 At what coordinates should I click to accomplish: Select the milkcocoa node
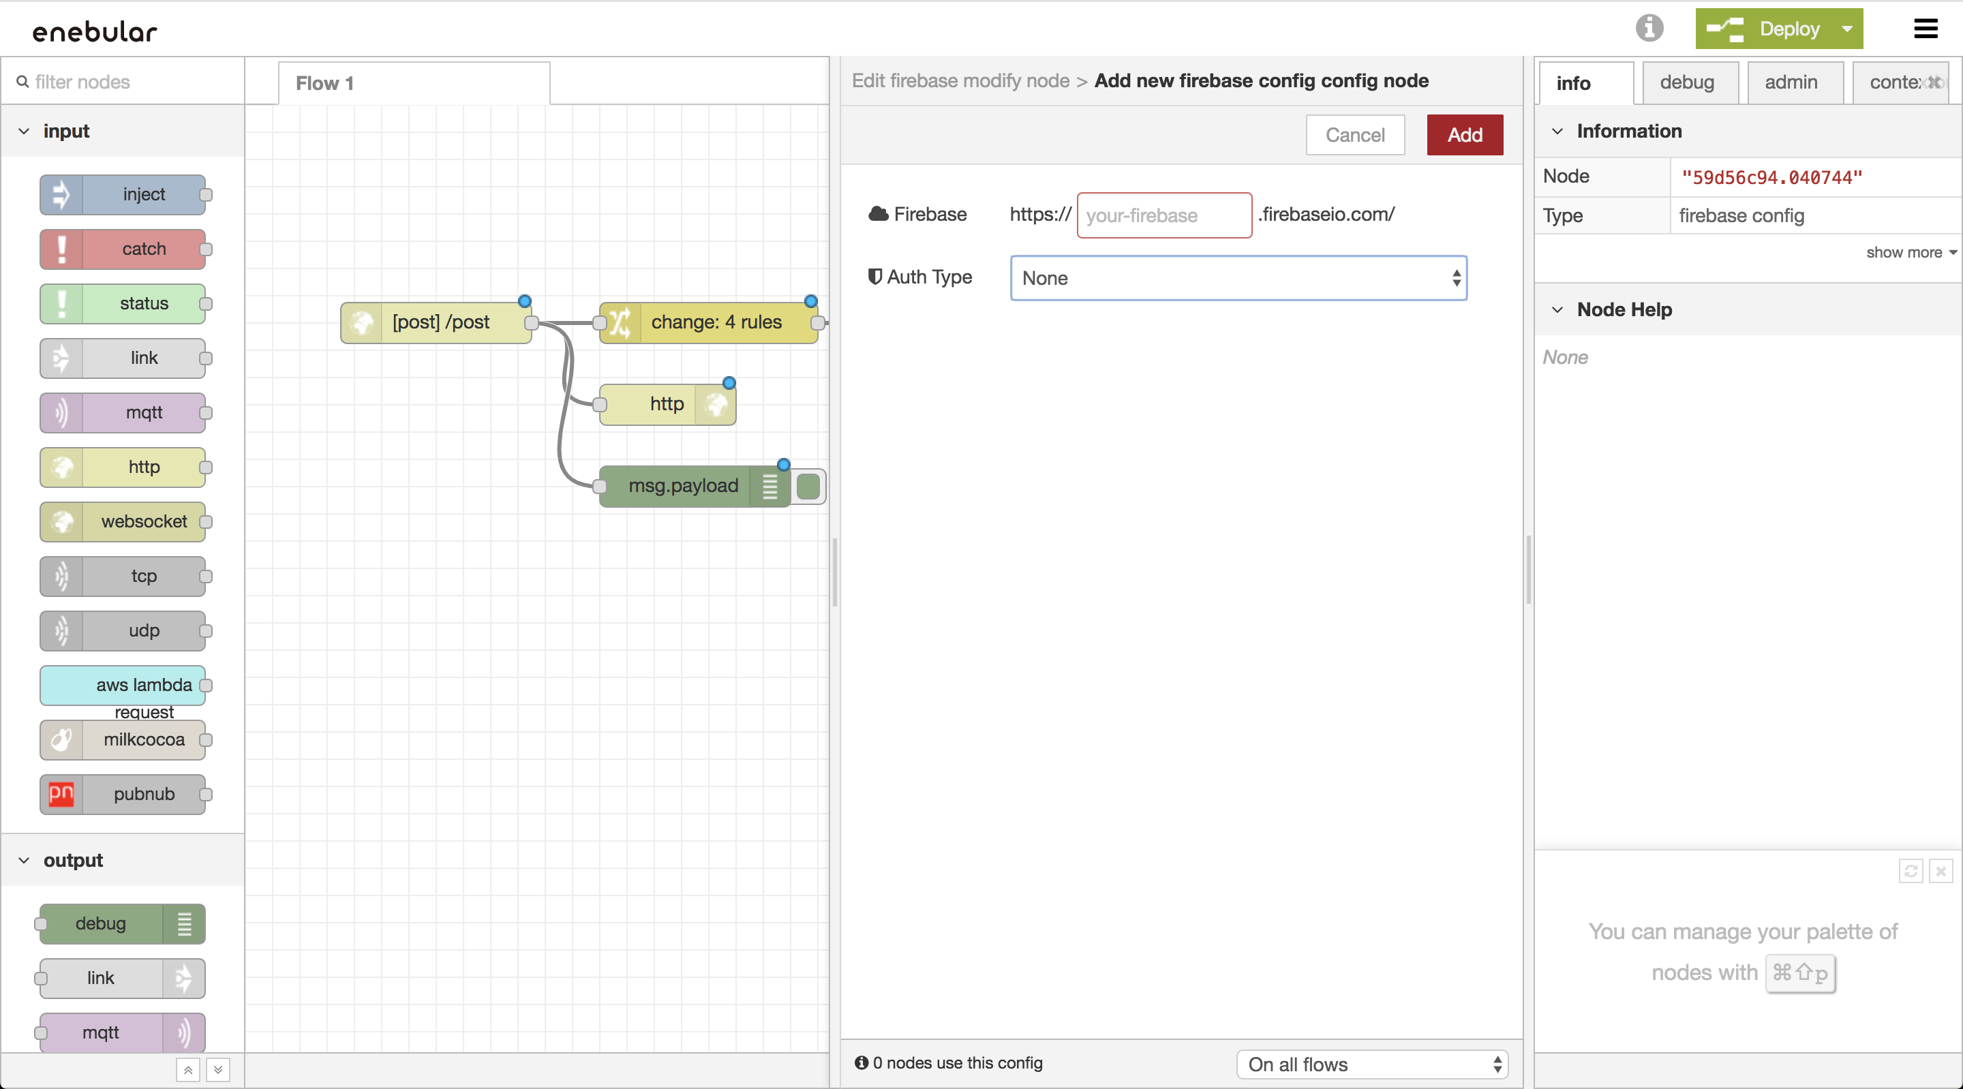pyautogui.click(x=123, y=739)
